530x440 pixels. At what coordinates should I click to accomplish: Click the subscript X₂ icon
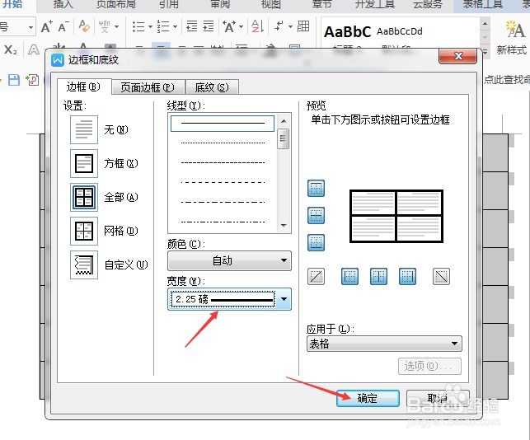[x=10, y=50]
